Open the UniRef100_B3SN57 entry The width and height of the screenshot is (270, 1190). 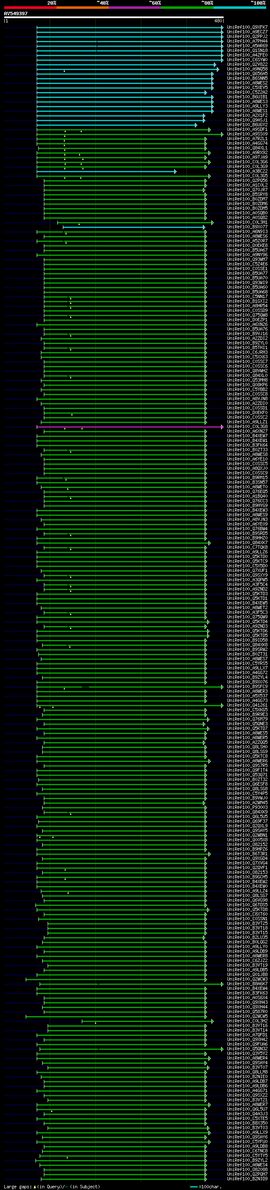[247, 482]
